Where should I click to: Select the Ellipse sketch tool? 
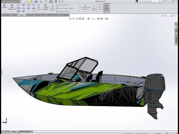pyautogui.click(x=28, y=8)
